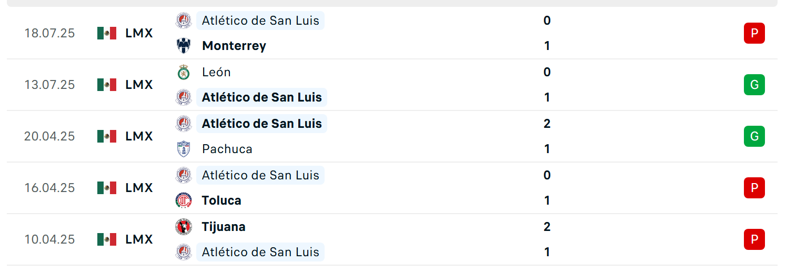Click red P badge for Tijuana match

pyautogui.click(x=754, y=239)
